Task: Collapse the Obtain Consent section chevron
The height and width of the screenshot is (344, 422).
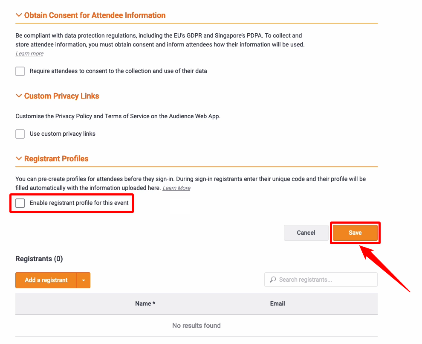Action: (19, 15)
